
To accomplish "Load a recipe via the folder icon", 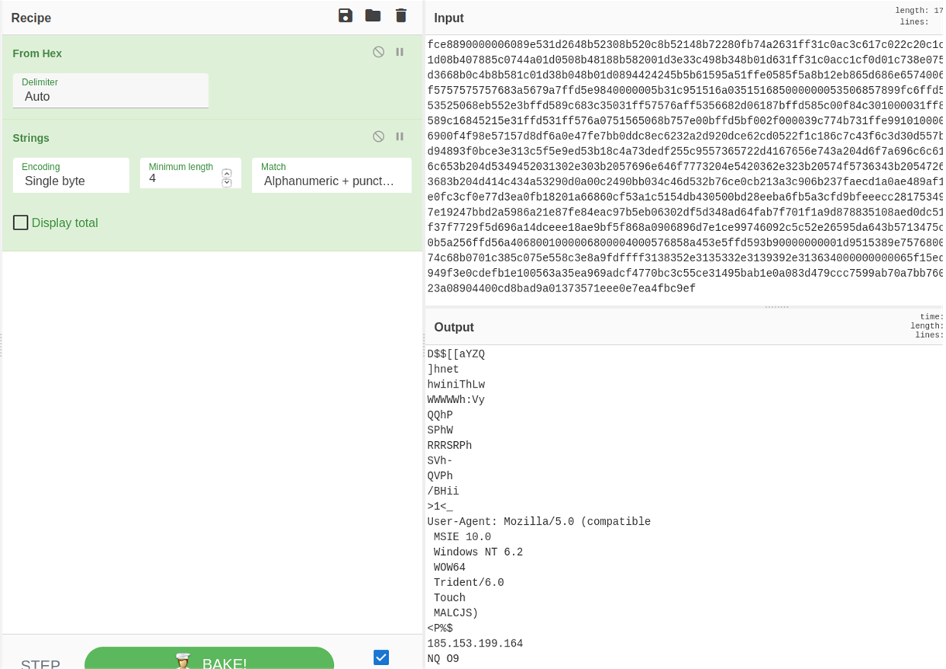I will 373,16.
